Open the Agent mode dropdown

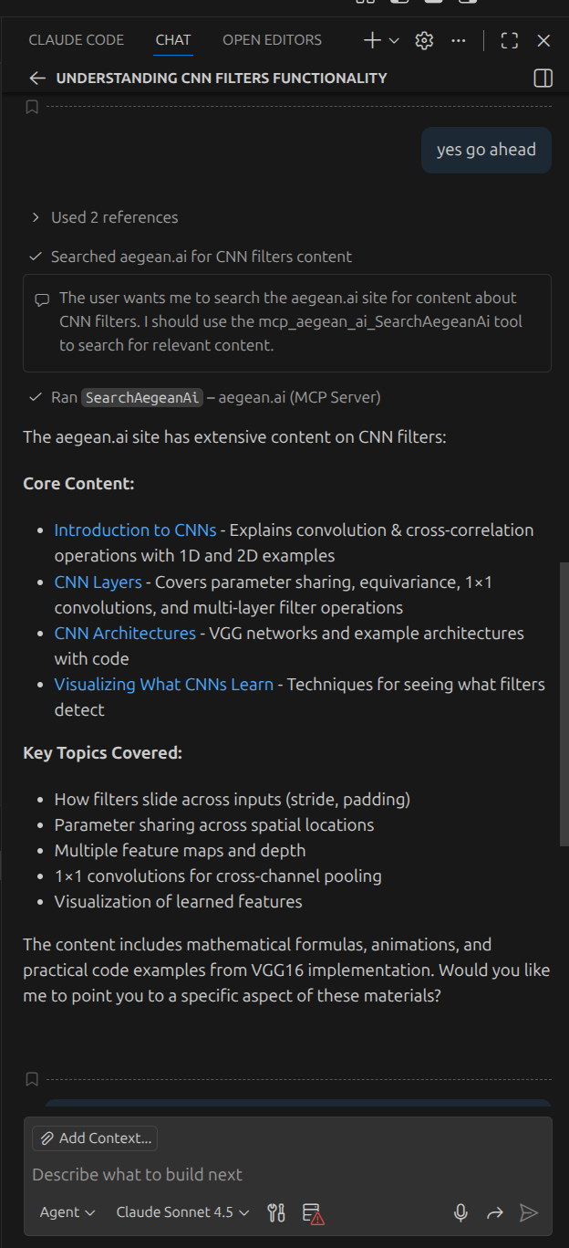pos(67,1212)
